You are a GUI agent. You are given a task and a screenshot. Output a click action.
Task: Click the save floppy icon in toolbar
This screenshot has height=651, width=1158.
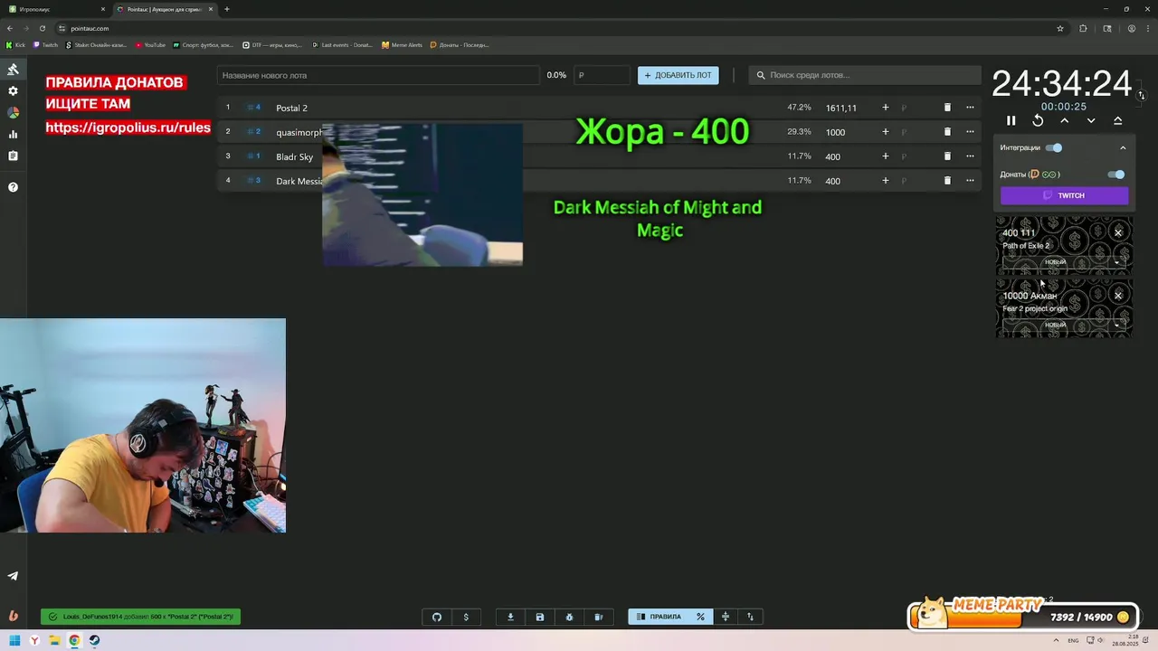(540, 617)
